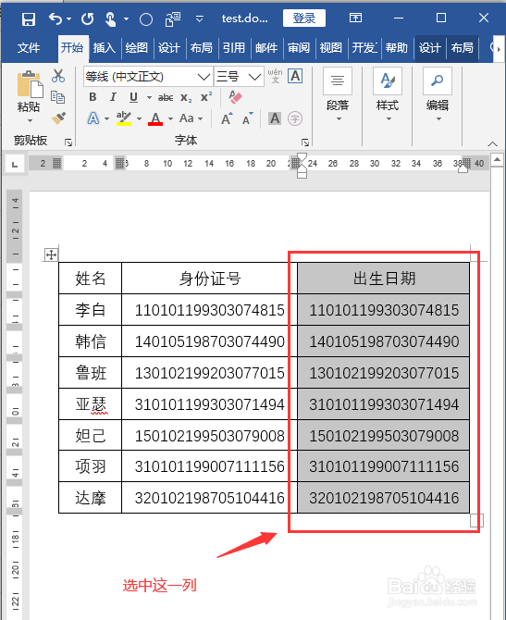Viewport: 506px width, 620px height.
Task: Click the 粘贴 paste icon
Action: 30,84
